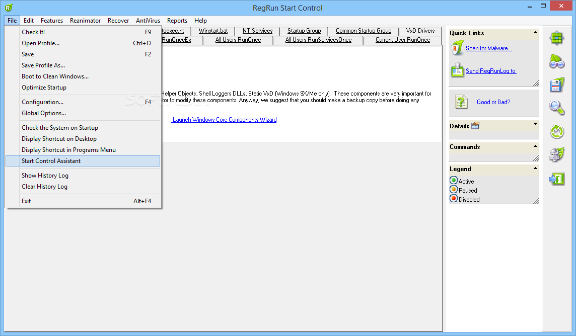Expand the Details panel arrow
This screenshot has width=576, height=336.
[x=535, y=124]
